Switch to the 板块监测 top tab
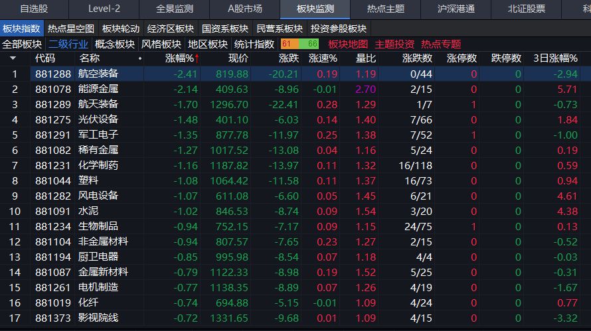This screenshot has width=591, height=331. pyautogui.click(x=315, y=9)
